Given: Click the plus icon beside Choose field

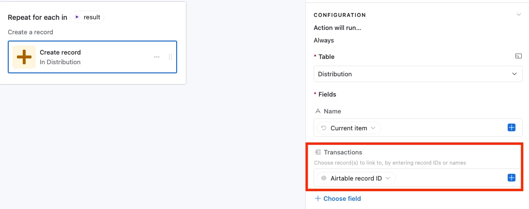Looking at the screenshot, I should pos(317,198).
